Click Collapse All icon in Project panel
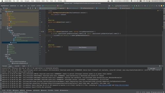The width and height of the screenshot is (165, 93). coord(33,8)
